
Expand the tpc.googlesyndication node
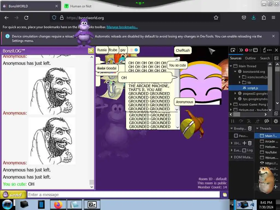pyautogui.click(x=235, y=99)
